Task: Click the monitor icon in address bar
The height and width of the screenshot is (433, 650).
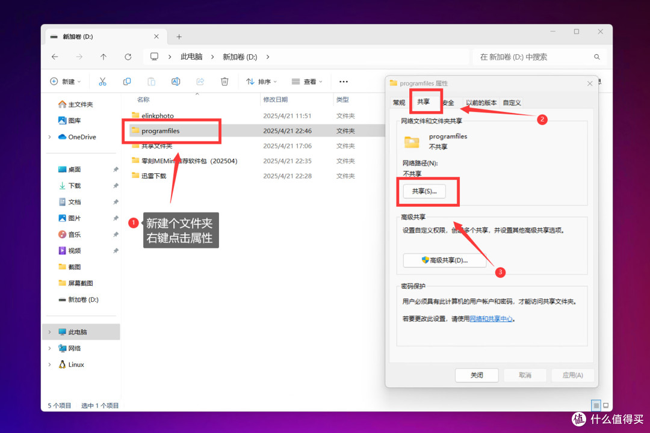Action: tap(154, 57)
